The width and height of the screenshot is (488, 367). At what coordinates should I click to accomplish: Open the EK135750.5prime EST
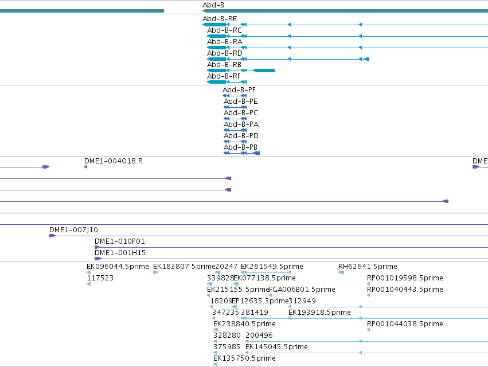pyautogui.click(x=244, y=358)
